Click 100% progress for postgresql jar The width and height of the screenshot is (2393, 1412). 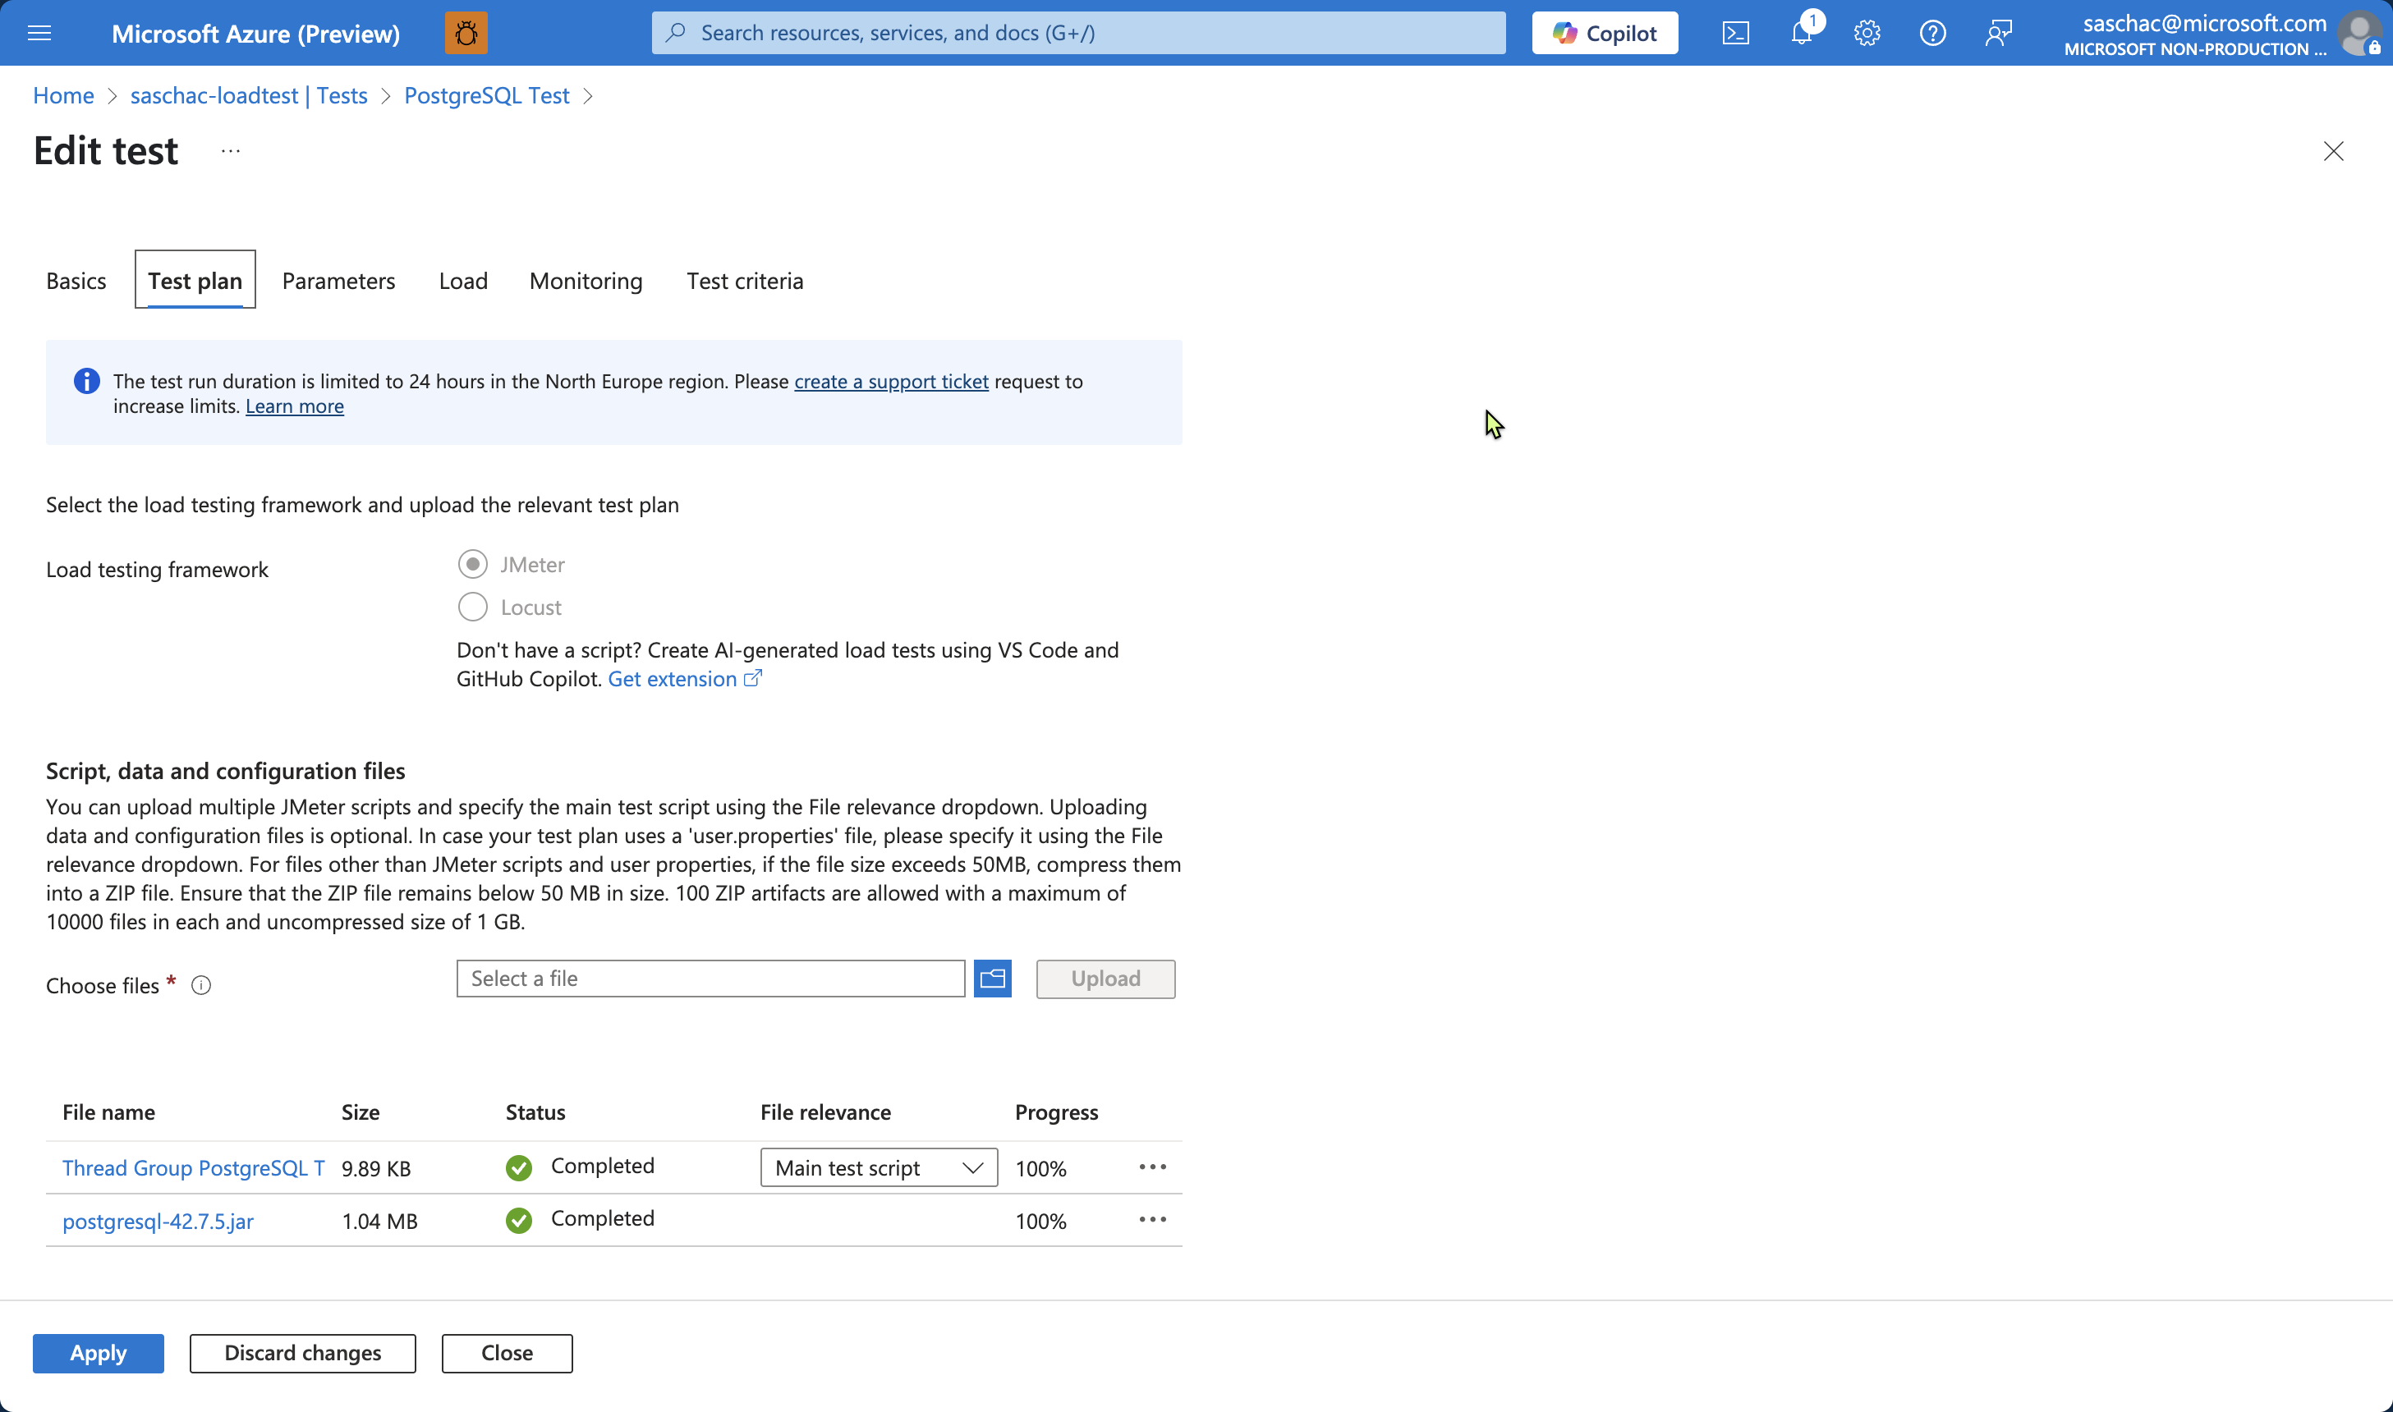pyautogui.click(x=1041, y=1221)
